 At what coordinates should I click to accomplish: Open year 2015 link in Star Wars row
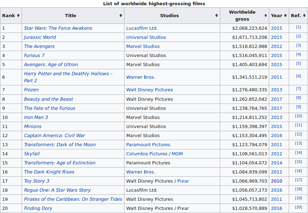pyautogui.click(x=277, y=28)
